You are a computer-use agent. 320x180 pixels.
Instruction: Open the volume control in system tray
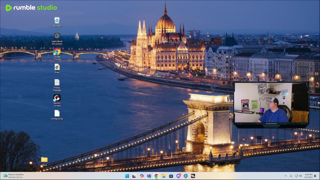(300, 176)
